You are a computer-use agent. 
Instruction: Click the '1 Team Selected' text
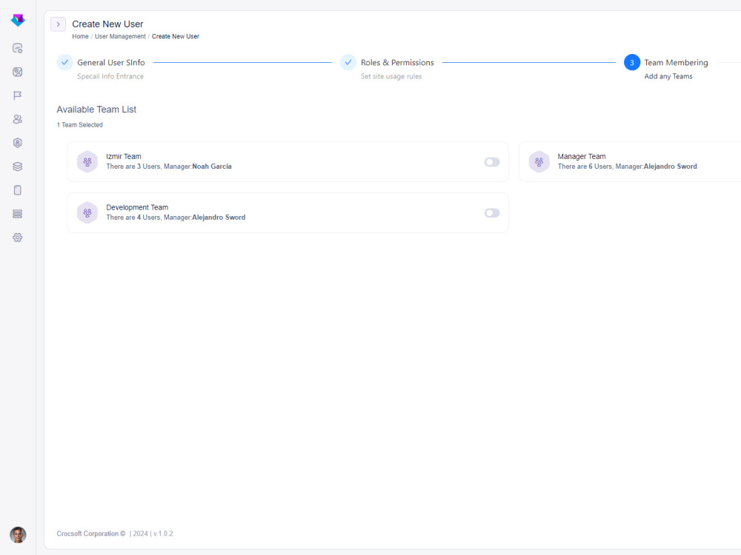pos(79,124)
